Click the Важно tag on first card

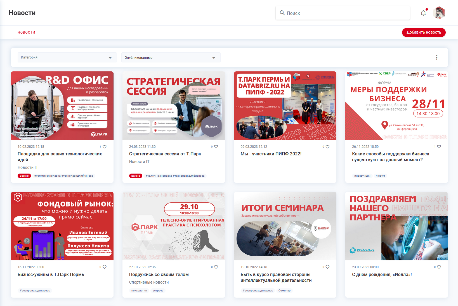click(24, 176)
